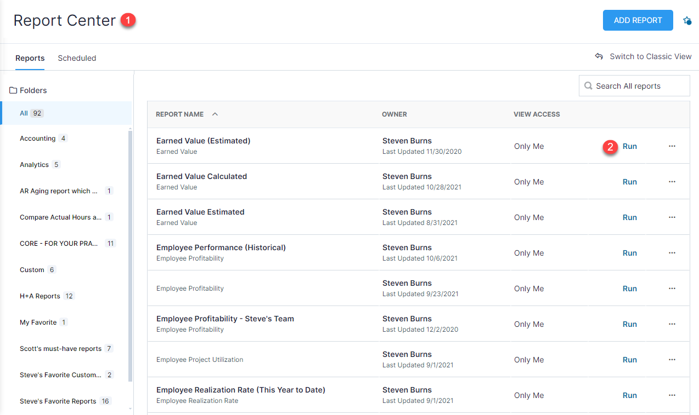Select the Reports tab
The height and width of the screenshot is (415, 699).
[x=30, y=58]
